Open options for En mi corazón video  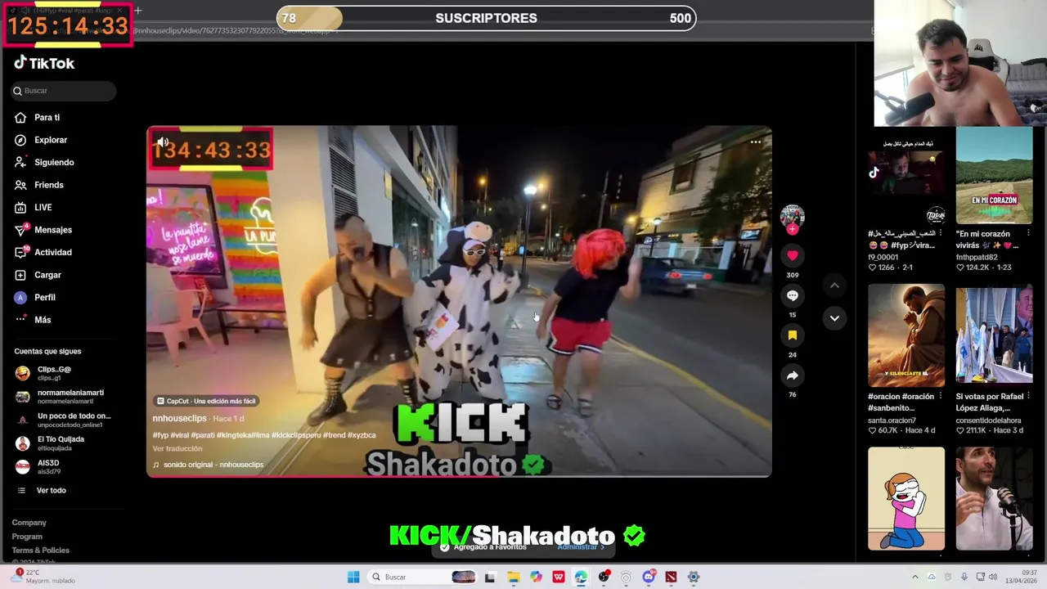[x=1028, y=233]
